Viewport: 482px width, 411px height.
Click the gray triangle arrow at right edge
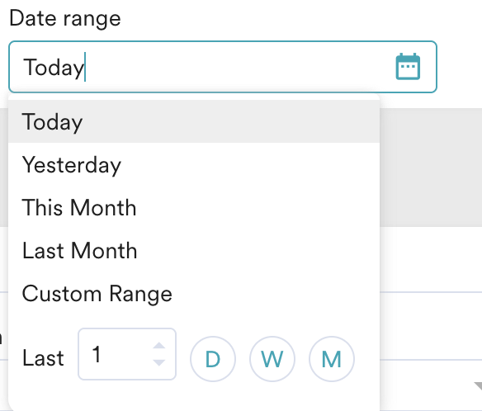478,386
